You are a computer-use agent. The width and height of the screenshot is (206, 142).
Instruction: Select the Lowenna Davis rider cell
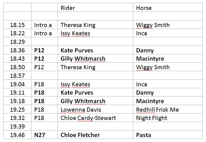(x=81, y=110)
